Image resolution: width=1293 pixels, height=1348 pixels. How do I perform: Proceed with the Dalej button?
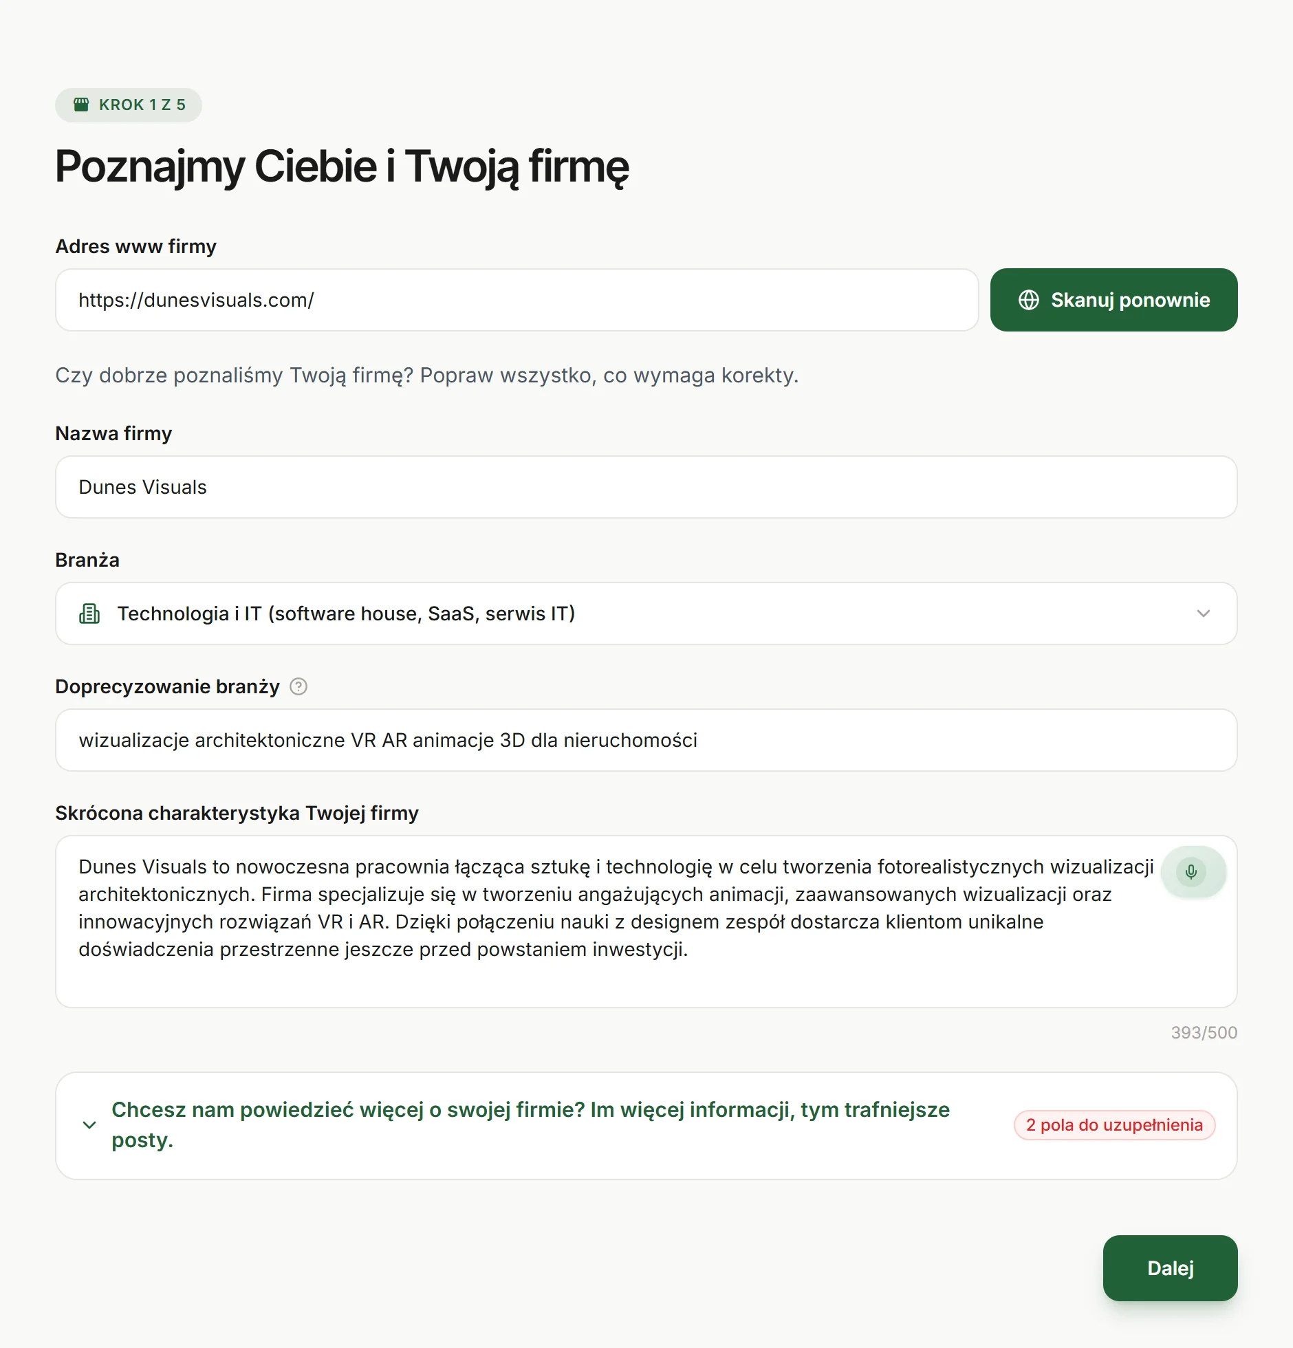(x=1171, y=1268)
